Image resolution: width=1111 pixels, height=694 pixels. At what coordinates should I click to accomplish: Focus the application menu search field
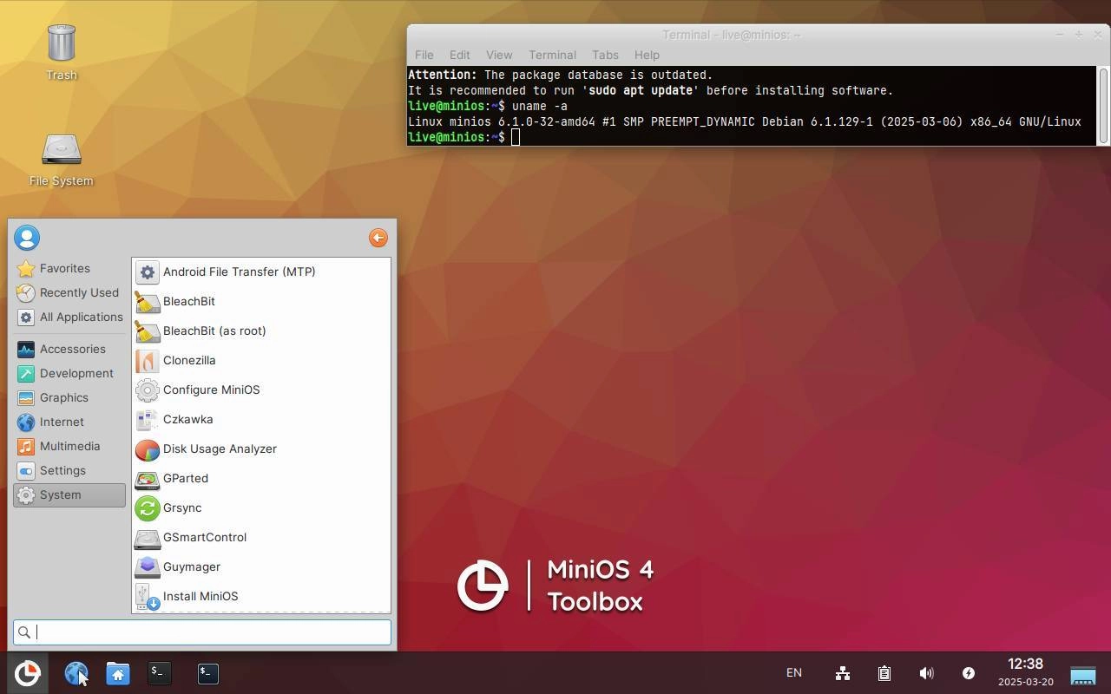pos(202,632)
